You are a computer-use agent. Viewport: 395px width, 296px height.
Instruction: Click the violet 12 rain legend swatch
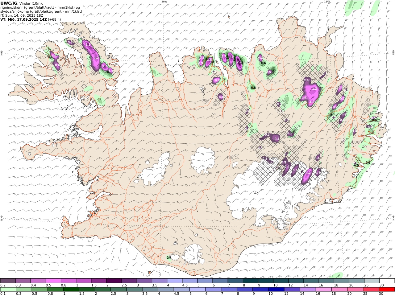coord(292,290)
